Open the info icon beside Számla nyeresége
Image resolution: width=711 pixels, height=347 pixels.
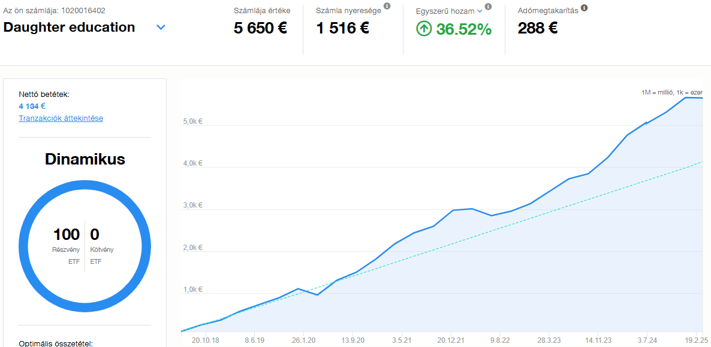387,6
